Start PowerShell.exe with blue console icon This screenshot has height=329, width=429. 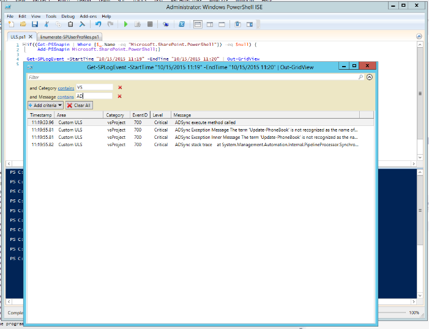tap(182, 24)
